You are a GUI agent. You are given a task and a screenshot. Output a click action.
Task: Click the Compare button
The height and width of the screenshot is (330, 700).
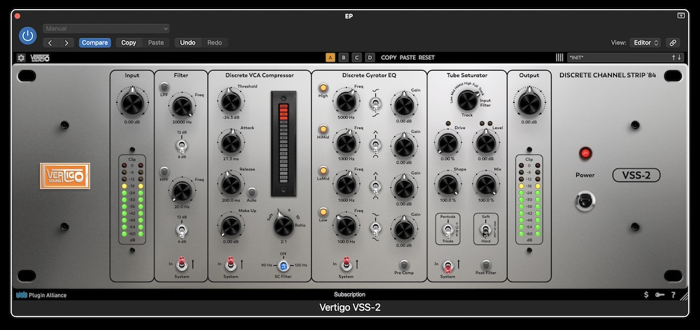click(95, 43)
